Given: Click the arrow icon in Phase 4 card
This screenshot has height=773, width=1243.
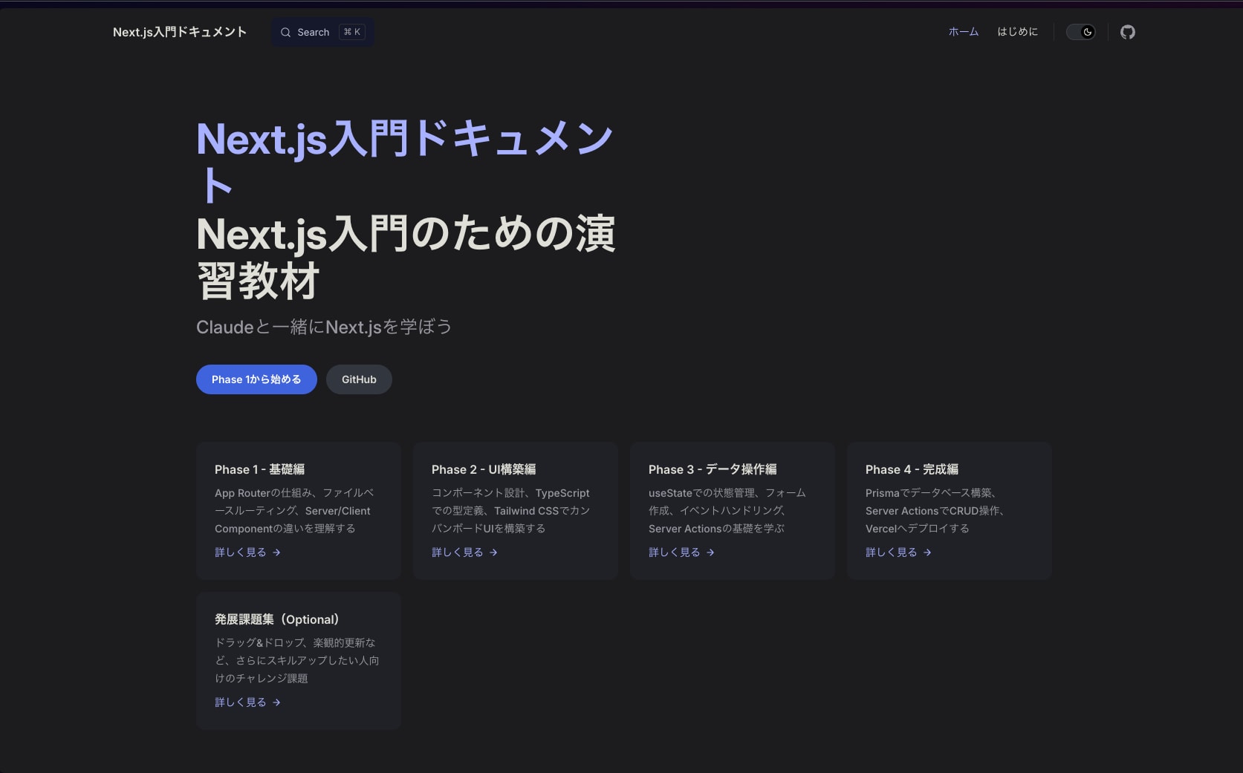Looking at the screenshot, I should point(927,552).
